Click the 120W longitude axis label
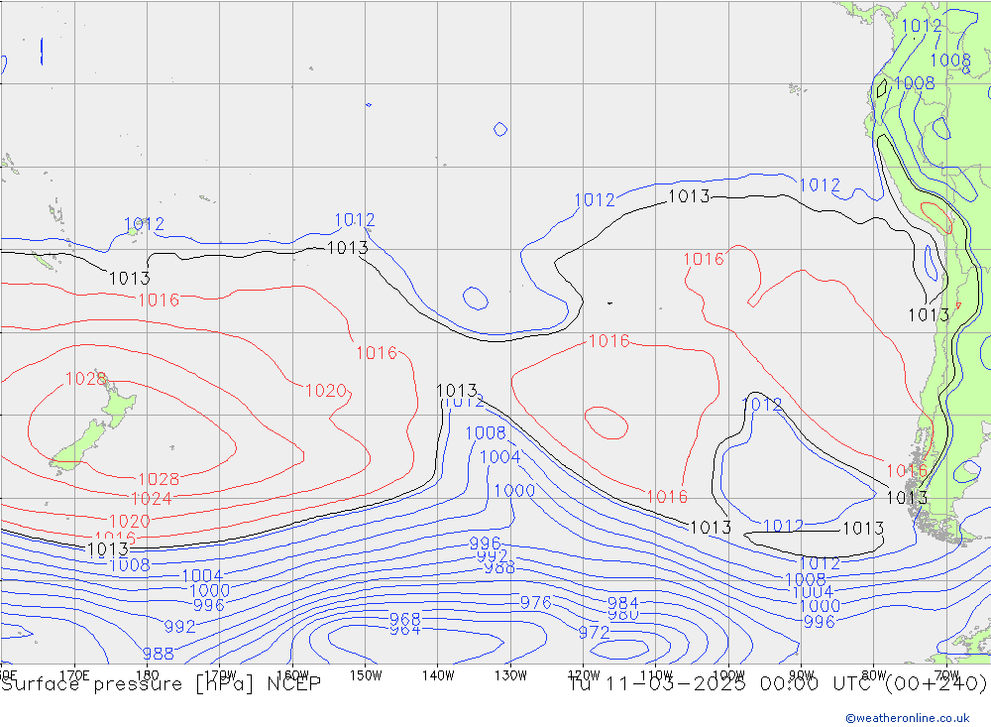Image resolution: width=991 pixels, height=727 pixels. tap(584, 675)
